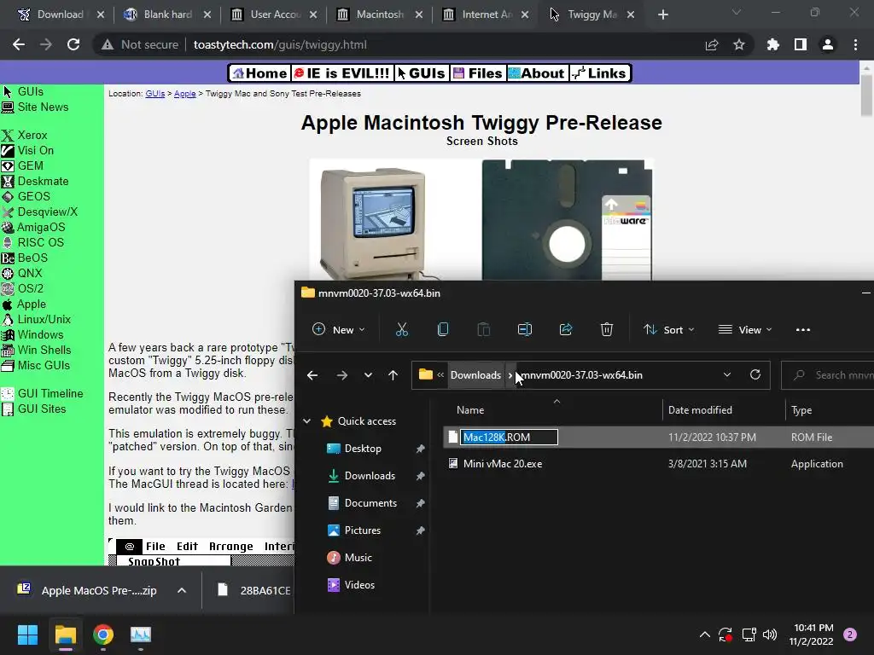Open Music in Quick access
The width and height of the screenshot is (874, 655).
pyautogui.click(x=358, y=558)
